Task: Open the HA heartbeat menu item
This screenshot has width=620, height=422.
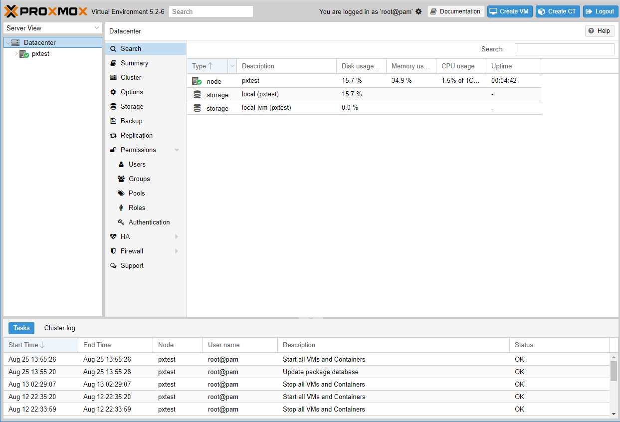Action: click(x=125, y=236)
